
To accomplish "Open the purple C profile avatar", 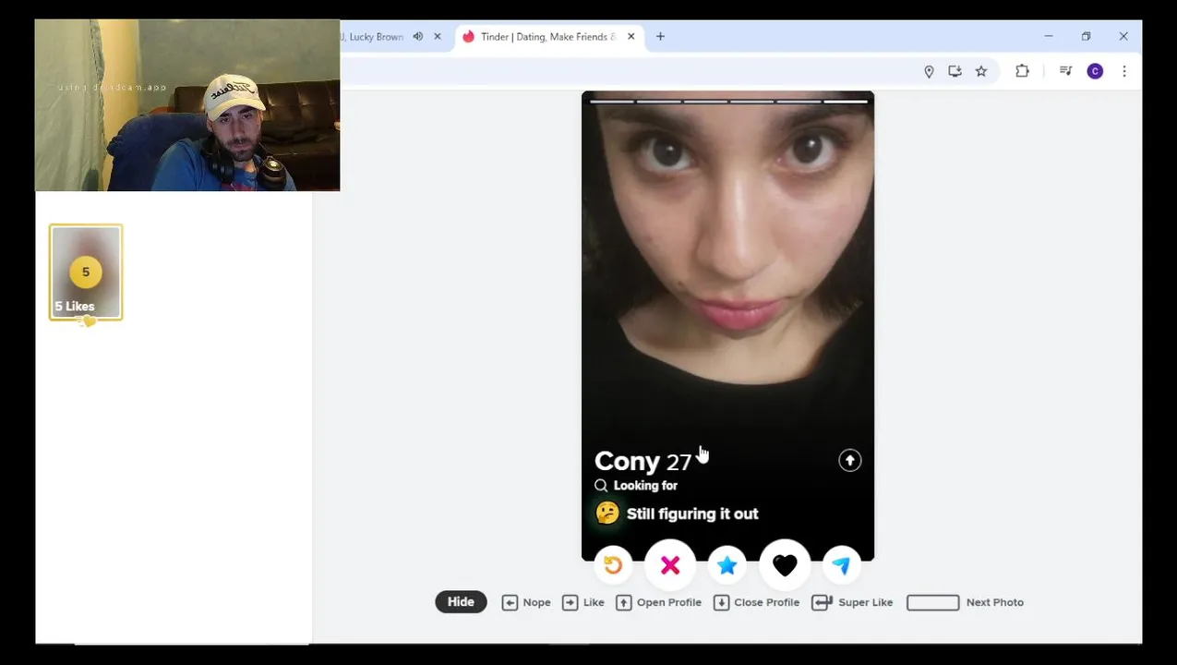I will [1095, 71].
